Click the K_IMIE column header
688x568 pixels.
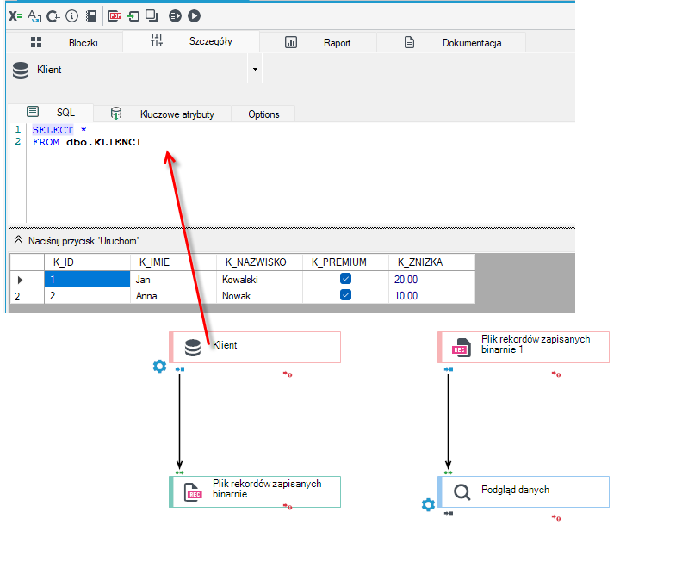(x=173, y=262)
